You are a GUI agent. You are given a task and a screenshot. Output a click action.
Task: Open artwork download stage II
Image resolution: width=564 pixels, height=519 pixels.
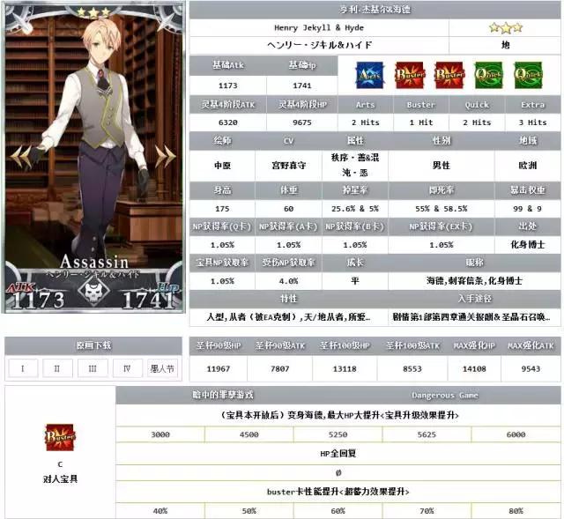(x=57, y=368)
